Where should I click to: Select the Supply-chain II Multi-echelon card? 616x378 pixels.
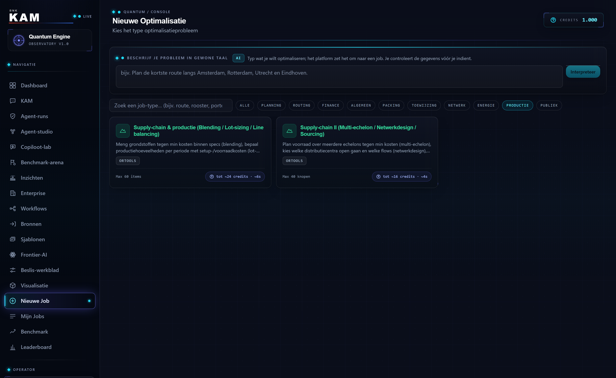pos(357,152)
